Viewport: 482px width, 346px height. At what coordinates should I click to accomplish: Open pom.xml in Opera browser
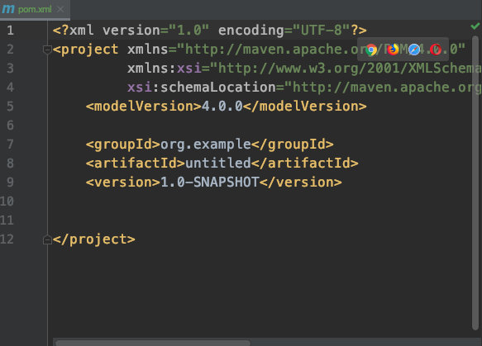[x=435, y=50]
